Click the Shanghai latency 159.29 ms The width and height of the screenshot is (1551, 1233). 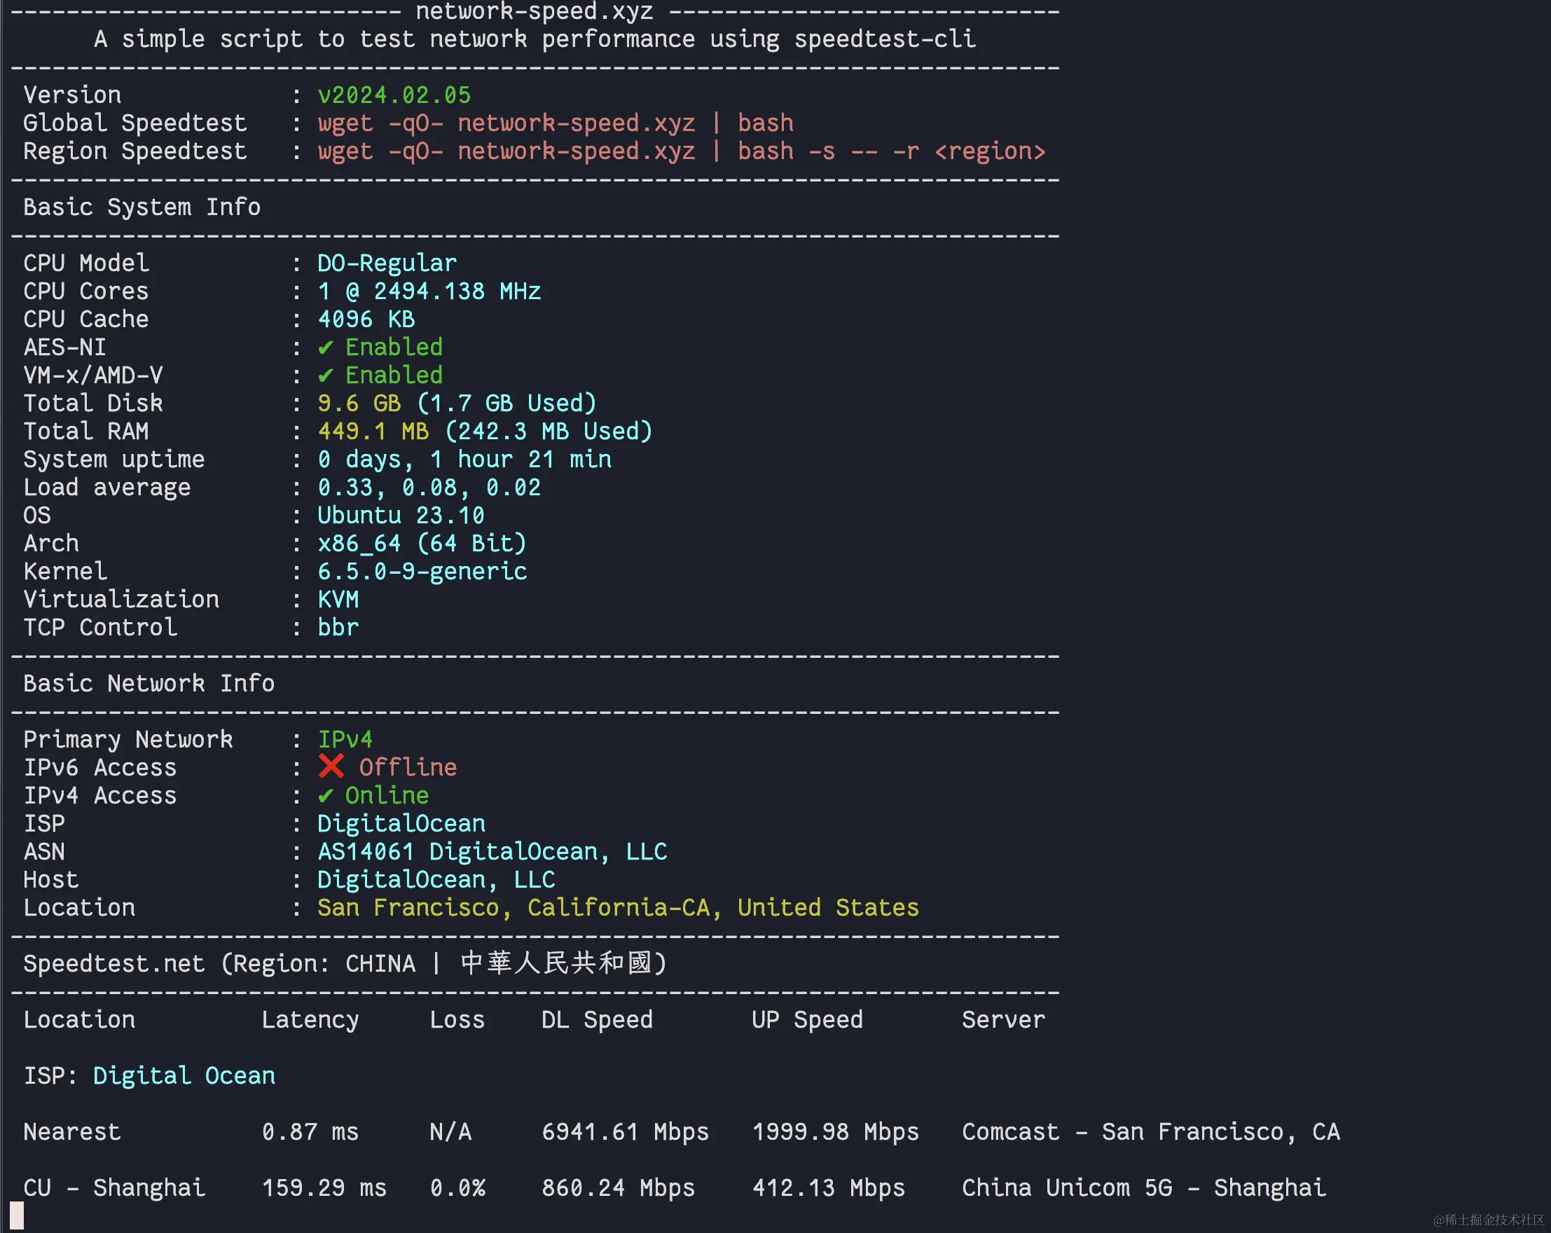coord(324,1188)
